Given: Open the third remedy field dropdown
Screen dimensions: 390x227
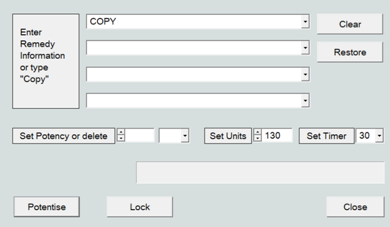Looking at the screenshot, I should (x=305, y=75).
